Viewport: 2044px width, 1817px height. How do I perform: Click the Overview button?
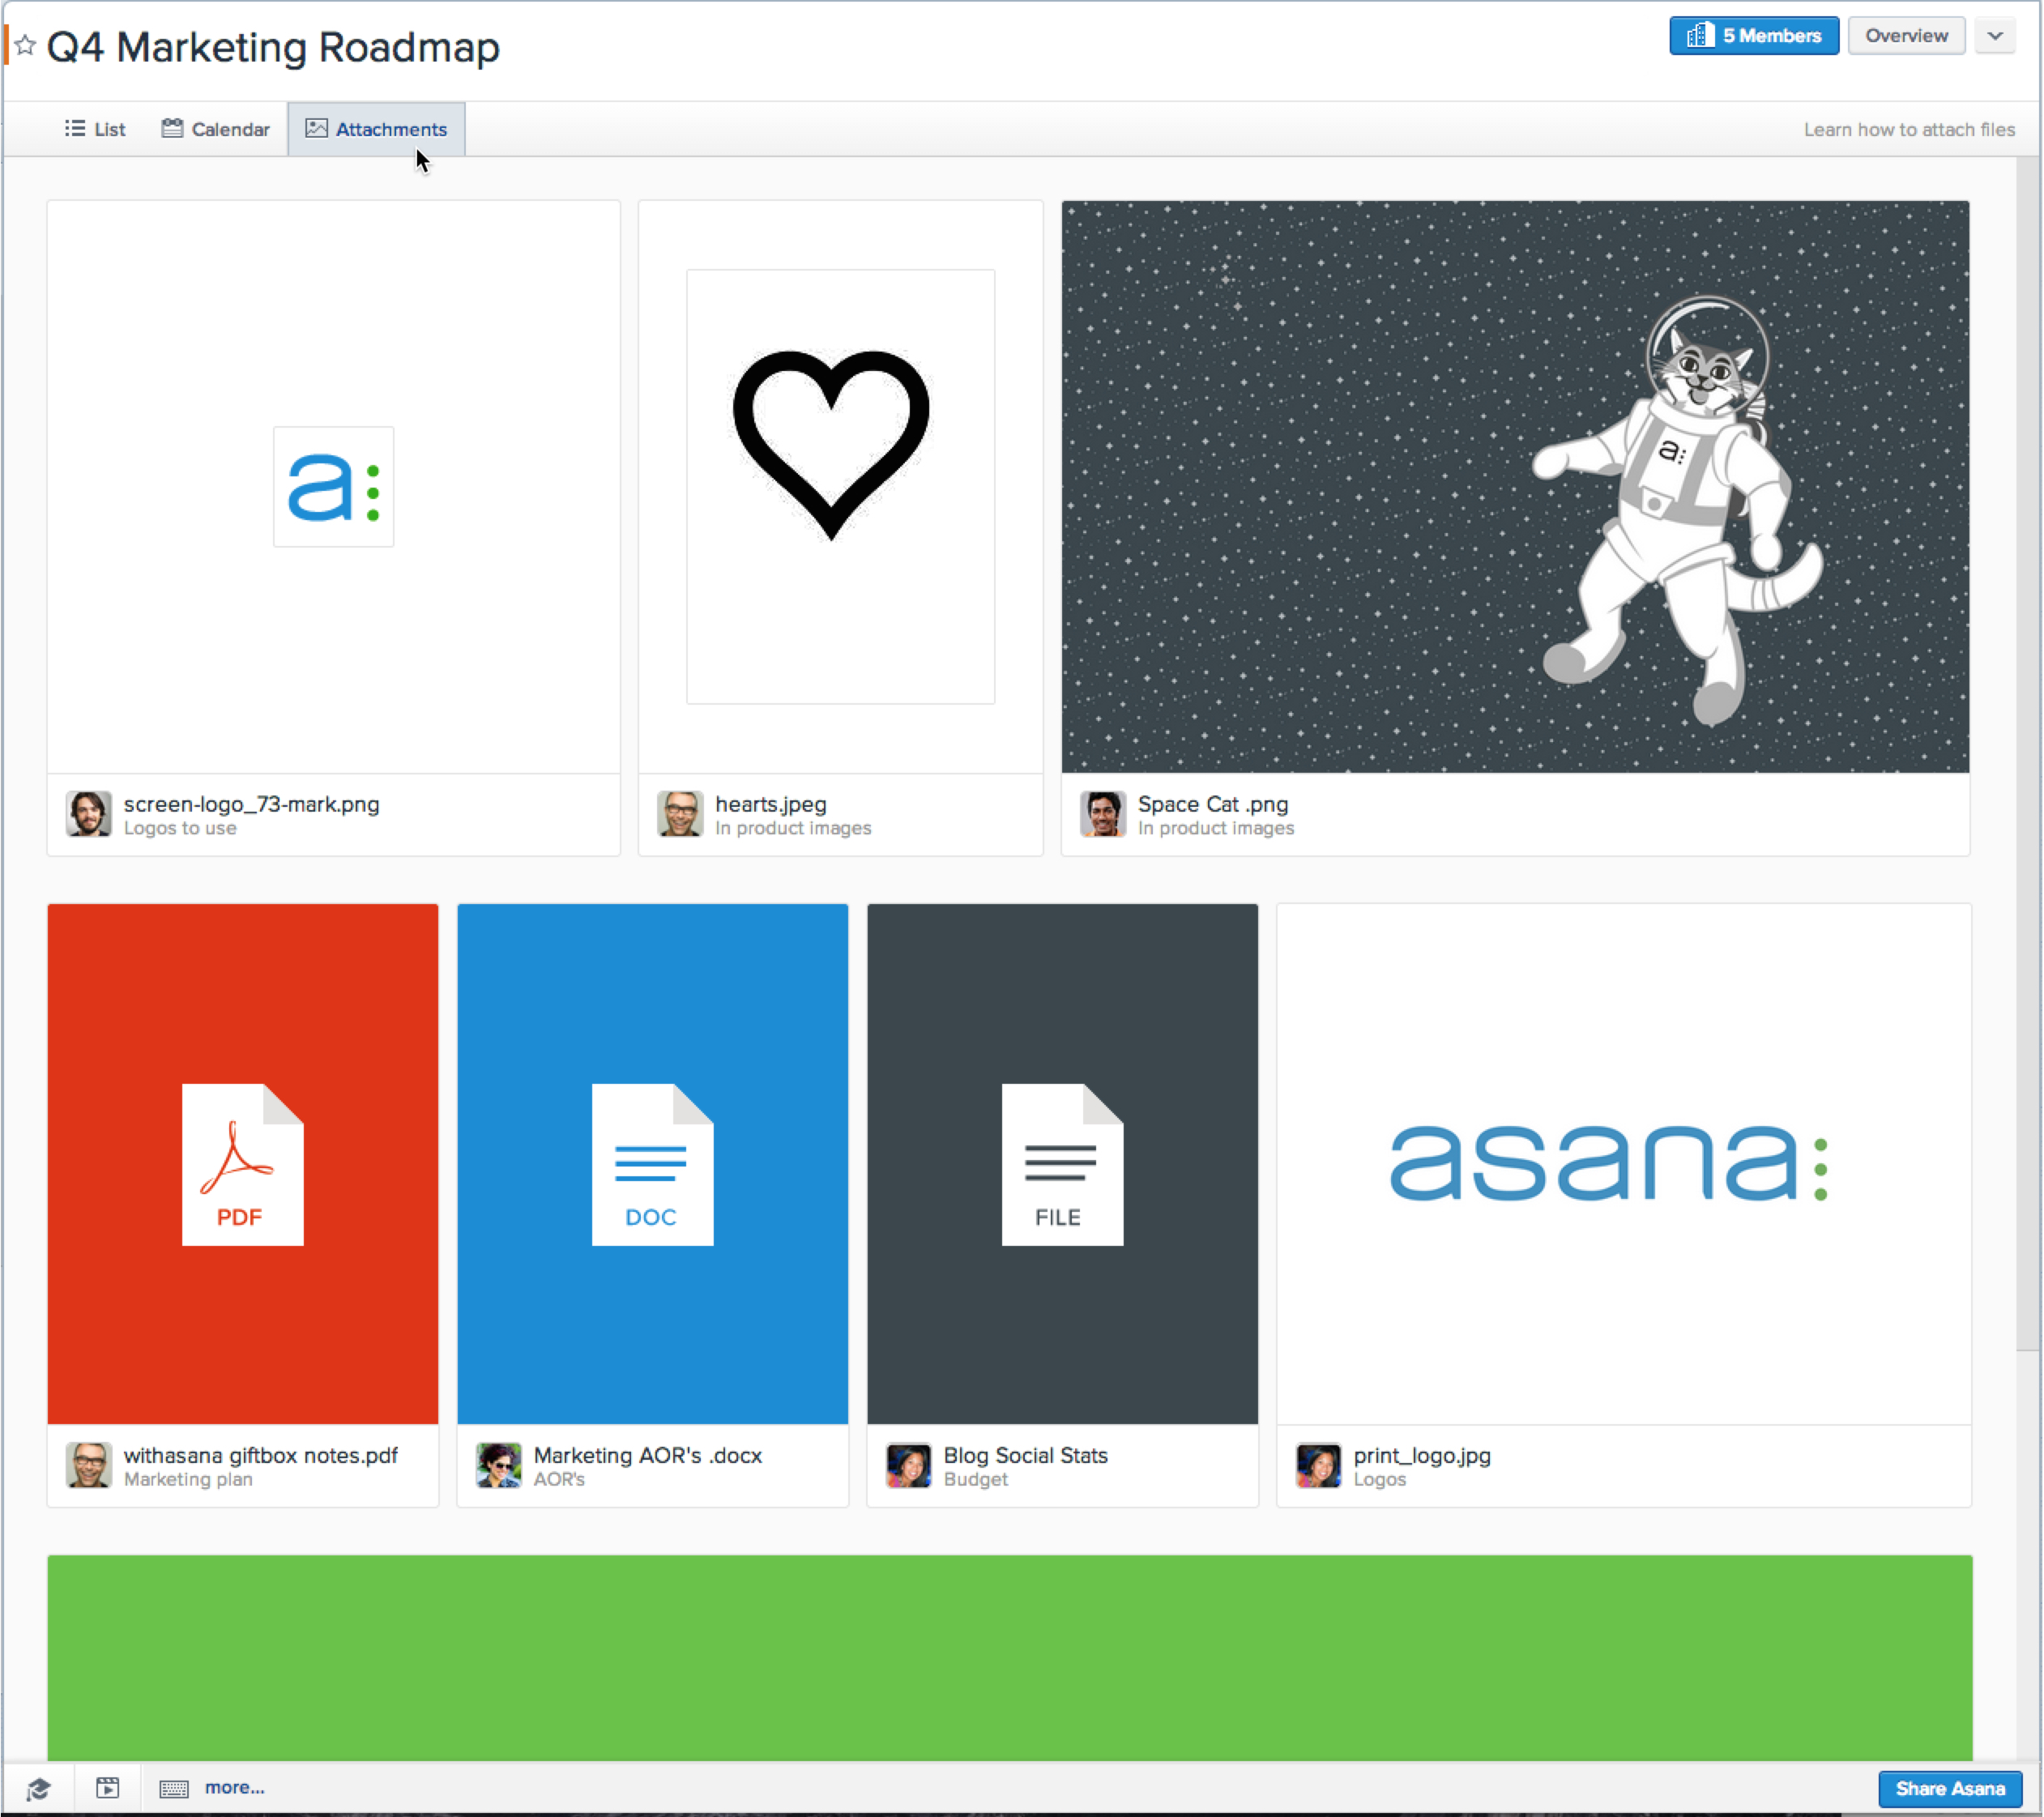1906,36
